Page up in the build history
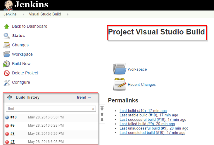 (x=102, y=114)
